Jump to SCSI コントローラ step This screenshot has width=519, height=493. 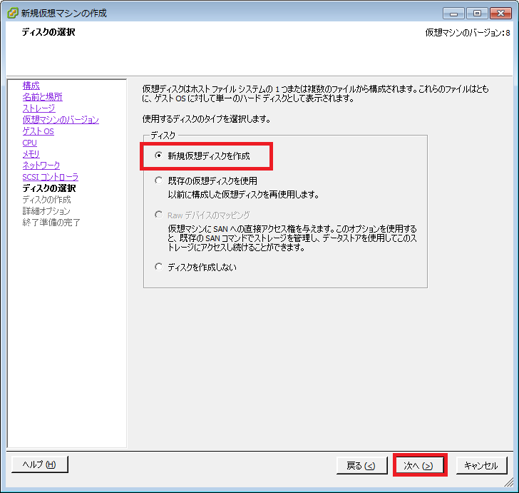coord(51,177)
